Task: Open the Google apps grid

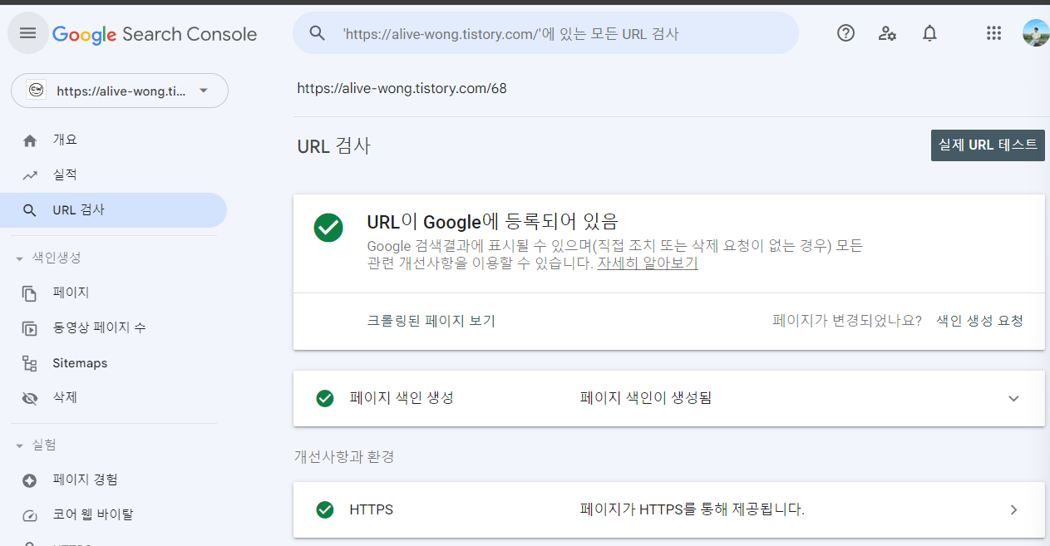Action: [x=993, y=33]
